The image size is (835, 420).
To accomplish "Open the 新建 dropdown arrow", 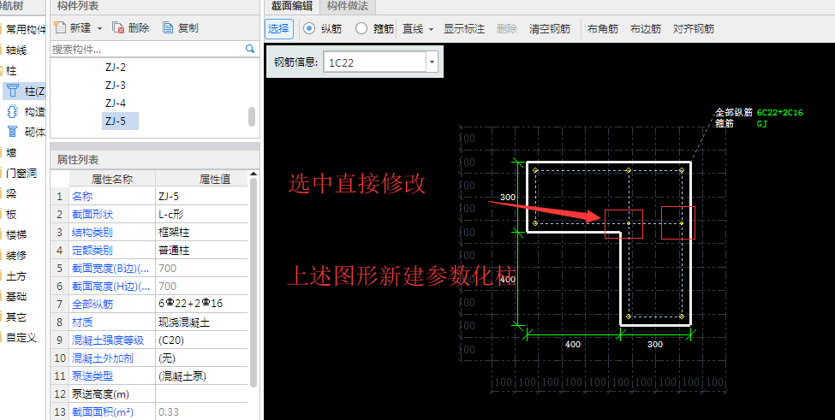I will pyautogui.click(x=99, y=28).
